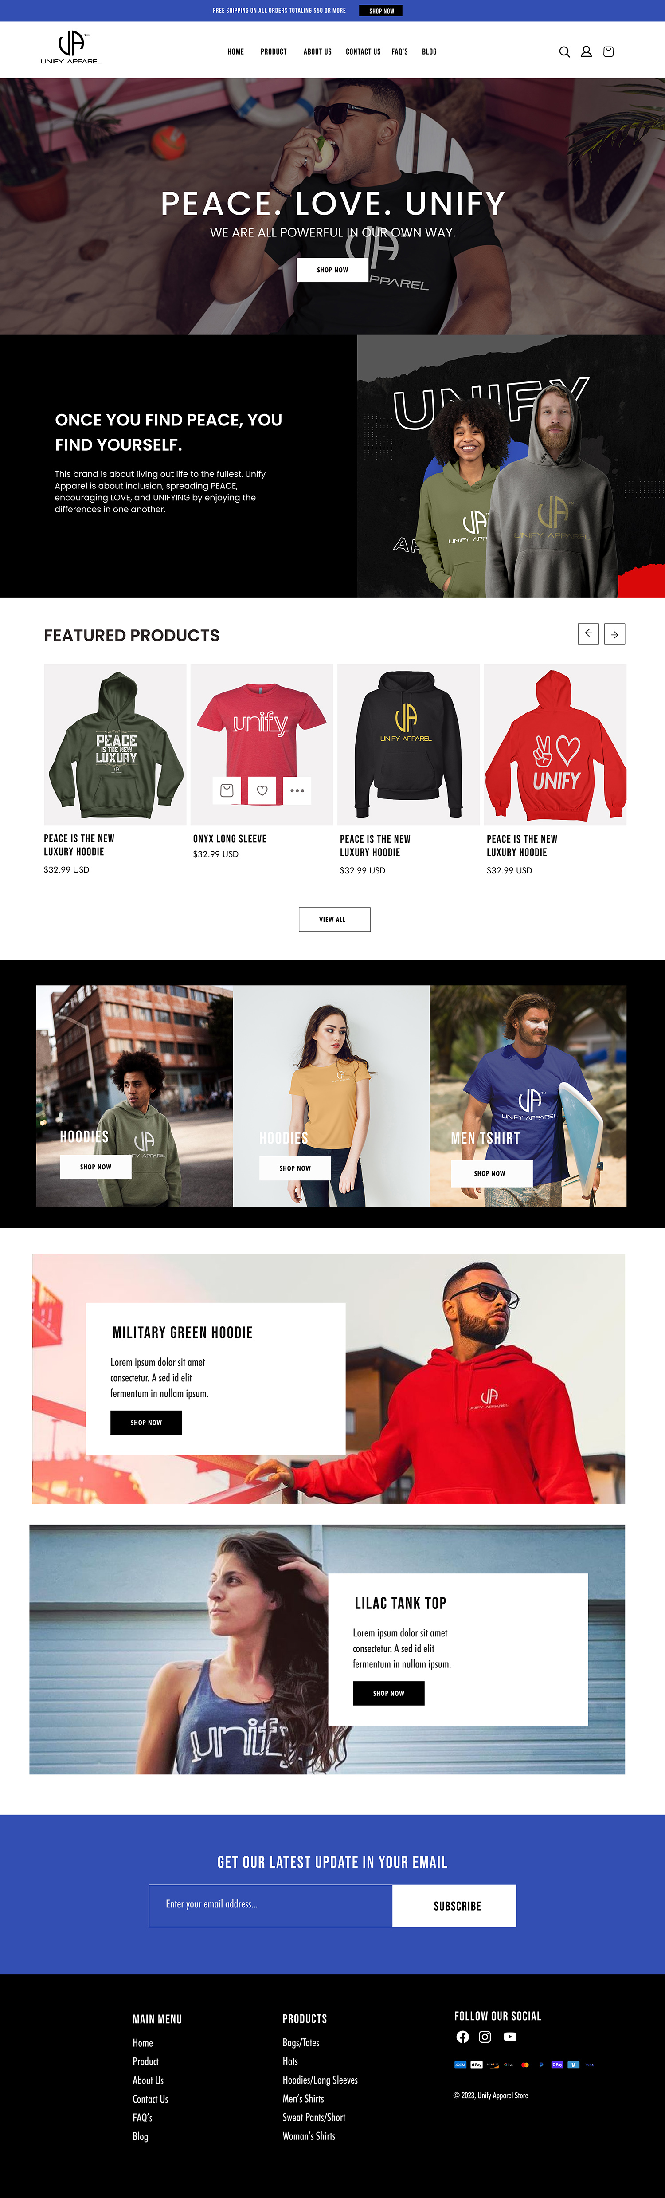This screenshot has width=665, height=2198.
Task: Open the Blog menu item
Action: (430, 52)
